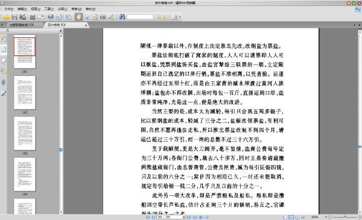Click the zoom out minus button
This screenshot has width=362, height=220.
coord(331,217)
